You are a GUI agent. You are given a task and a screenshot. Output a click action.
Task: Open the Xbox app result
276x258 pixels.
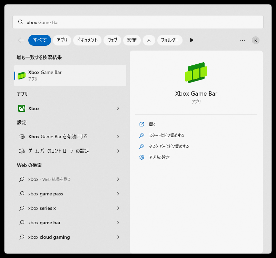pos(70,108)
